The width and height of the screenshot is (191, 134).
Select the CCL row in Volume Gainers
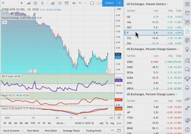point(154,38)
